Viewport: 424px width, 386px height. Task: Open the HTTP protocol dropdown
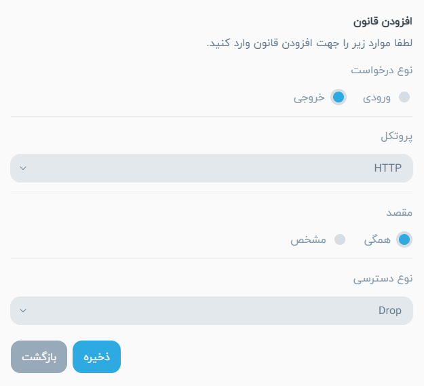click(x=212, y=168)
